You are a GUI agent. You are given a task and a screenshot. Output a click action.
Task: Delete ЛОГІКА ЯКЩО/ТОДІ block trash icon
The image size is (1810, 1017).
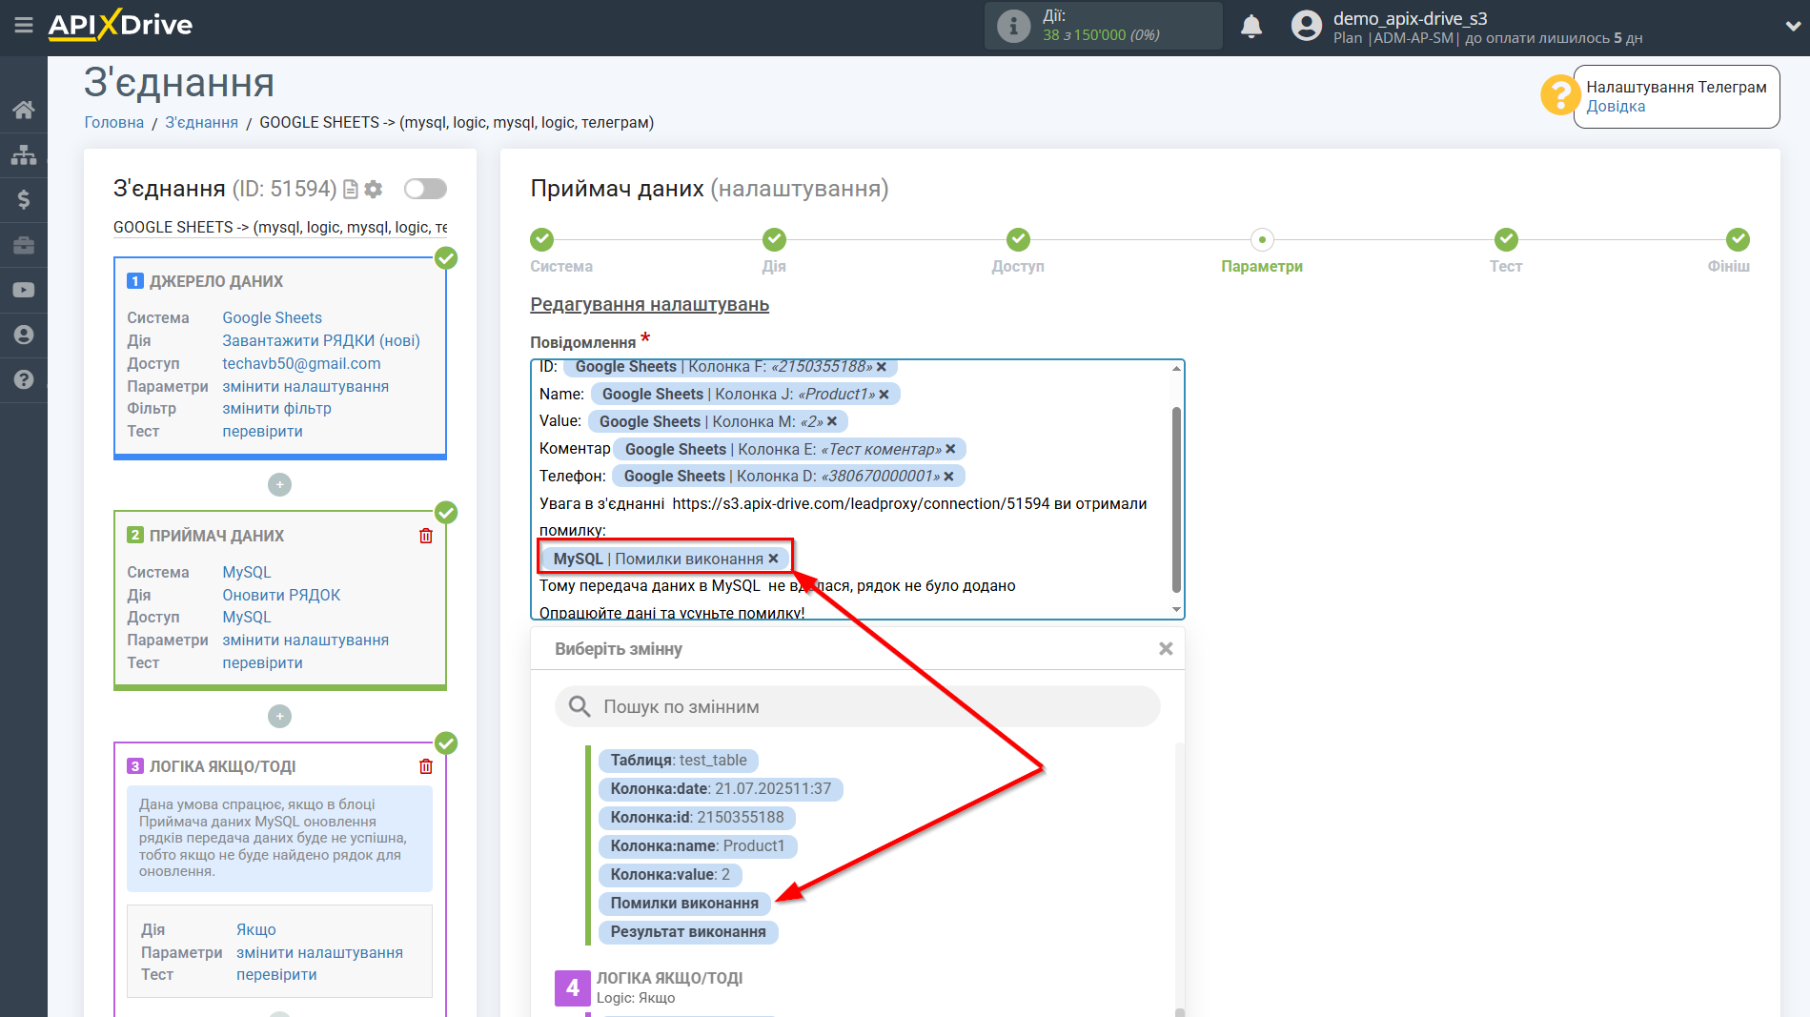point(426,766)
